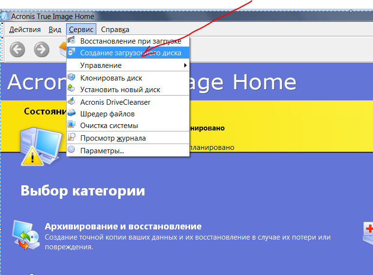
Task: Choose Установить новый диск
Action: tap(128, 90)
